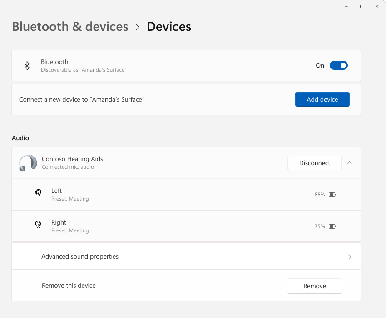The image size is (386, 318).
Task: Click the maximize icon in the title bar
Action: click(361, 6)
